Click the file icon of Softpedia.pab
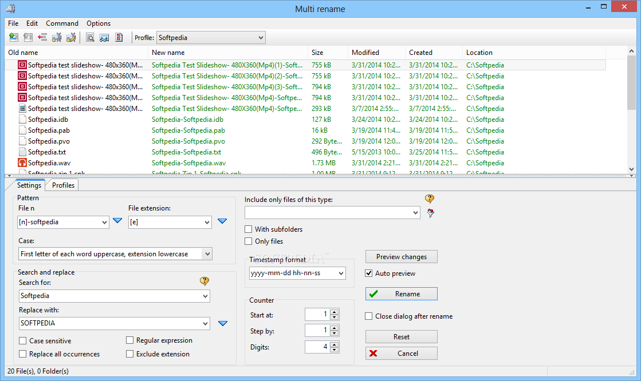Viewport: 641px width, 381px height. tap(22, 130)
